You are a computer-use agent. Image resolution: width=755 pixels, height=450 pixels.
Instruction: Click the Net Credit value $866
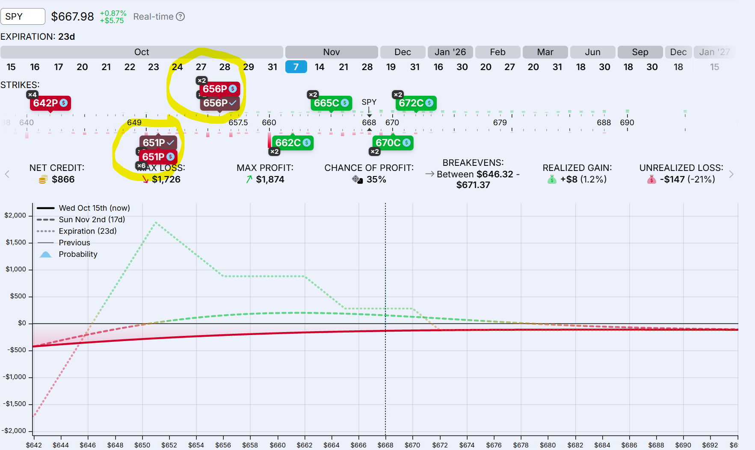63,179
